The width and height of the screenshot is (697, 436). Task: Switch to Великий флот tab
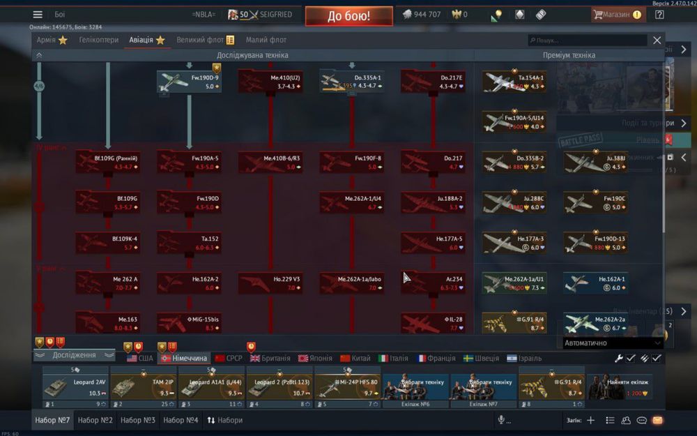point(205,40)
